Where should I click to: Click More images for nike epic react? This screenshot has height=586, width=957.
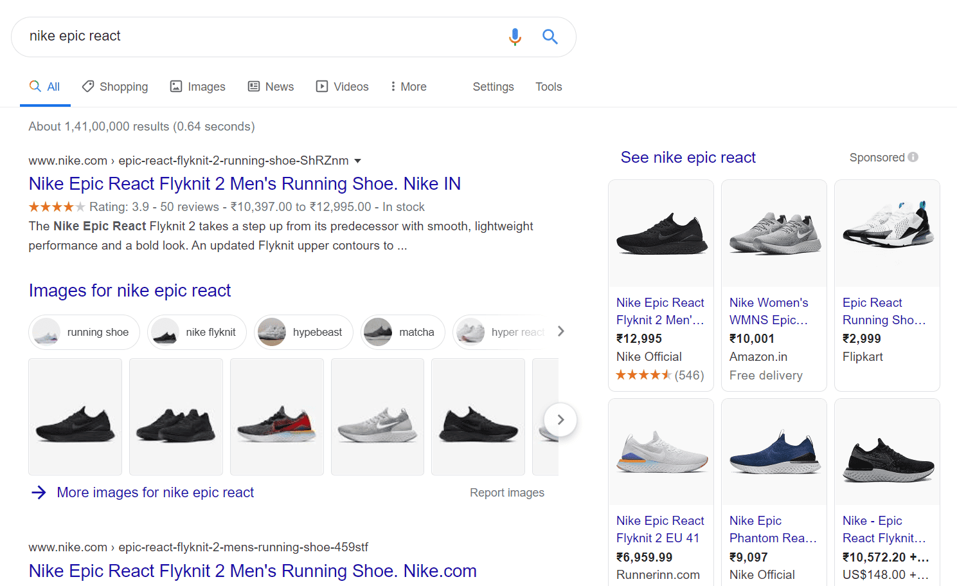pyautogui.click(x=156, y=493)
